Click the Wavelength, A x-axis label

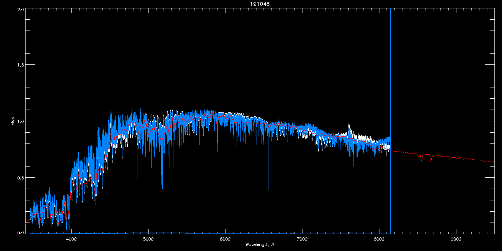259,244
